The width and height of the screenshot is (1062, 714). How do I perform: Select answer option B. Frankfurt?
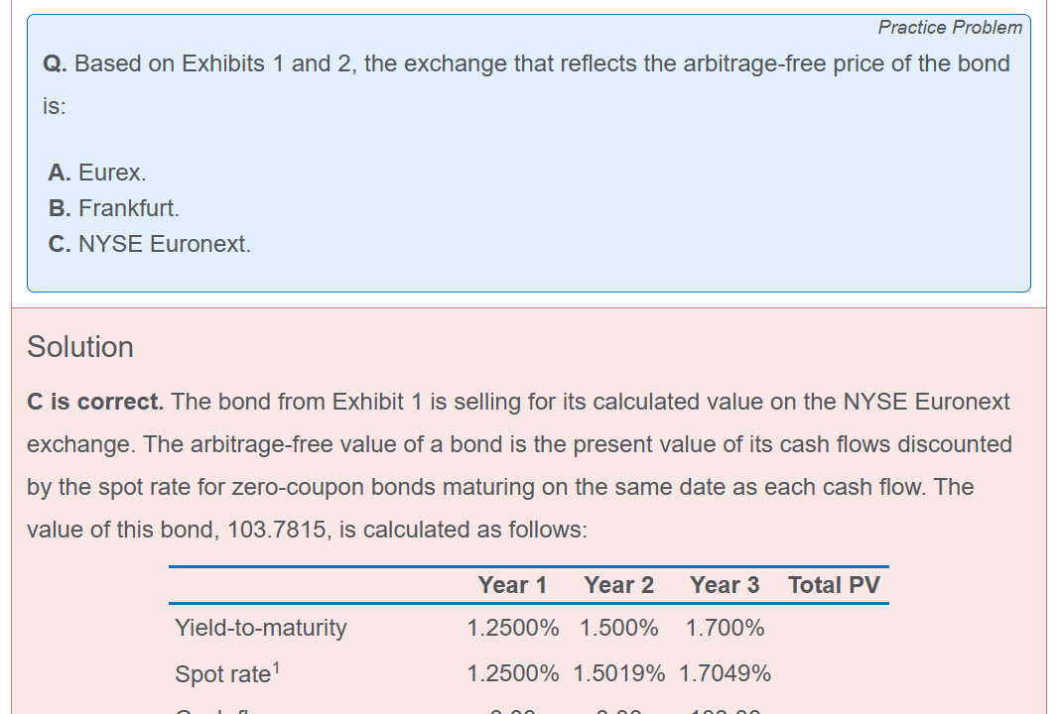point(114,208)
